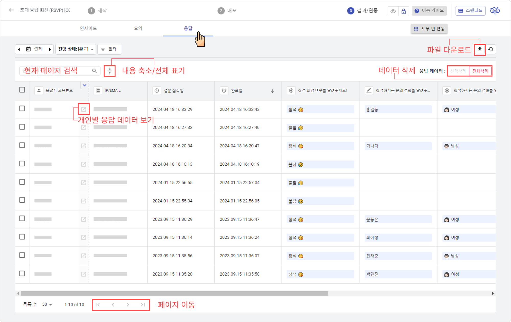Open 외부 앱 연동 button
511x322 pixels.
[x=429, y=29]
